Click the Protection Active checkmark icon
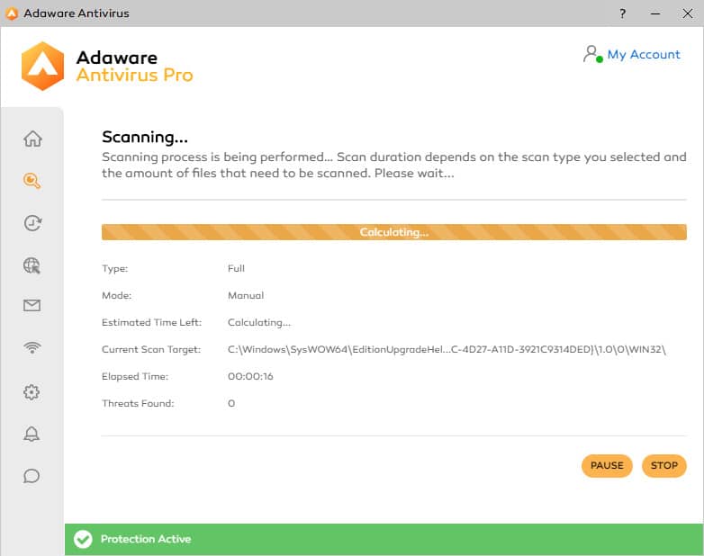The image size is (704, 556). (83, 539)
